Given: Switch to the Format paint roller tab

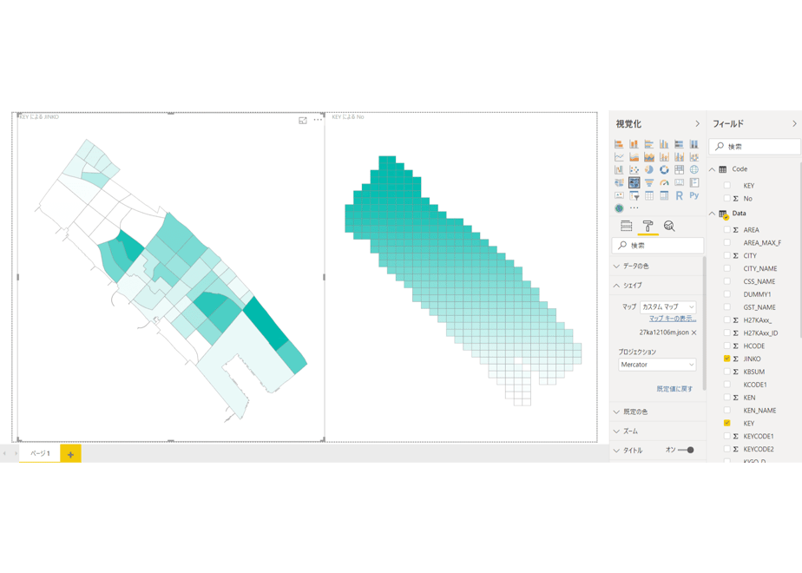Looking at the screenshot, I should pyautogui.click(x=648, y=226).
